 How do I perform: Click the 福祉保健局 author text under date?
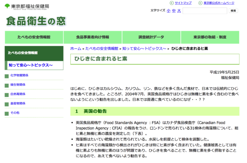click(x=230, y=78)
